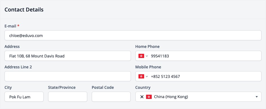Click the Country label
The height and width of the screenshot is (109, 266).
[143, 87]
